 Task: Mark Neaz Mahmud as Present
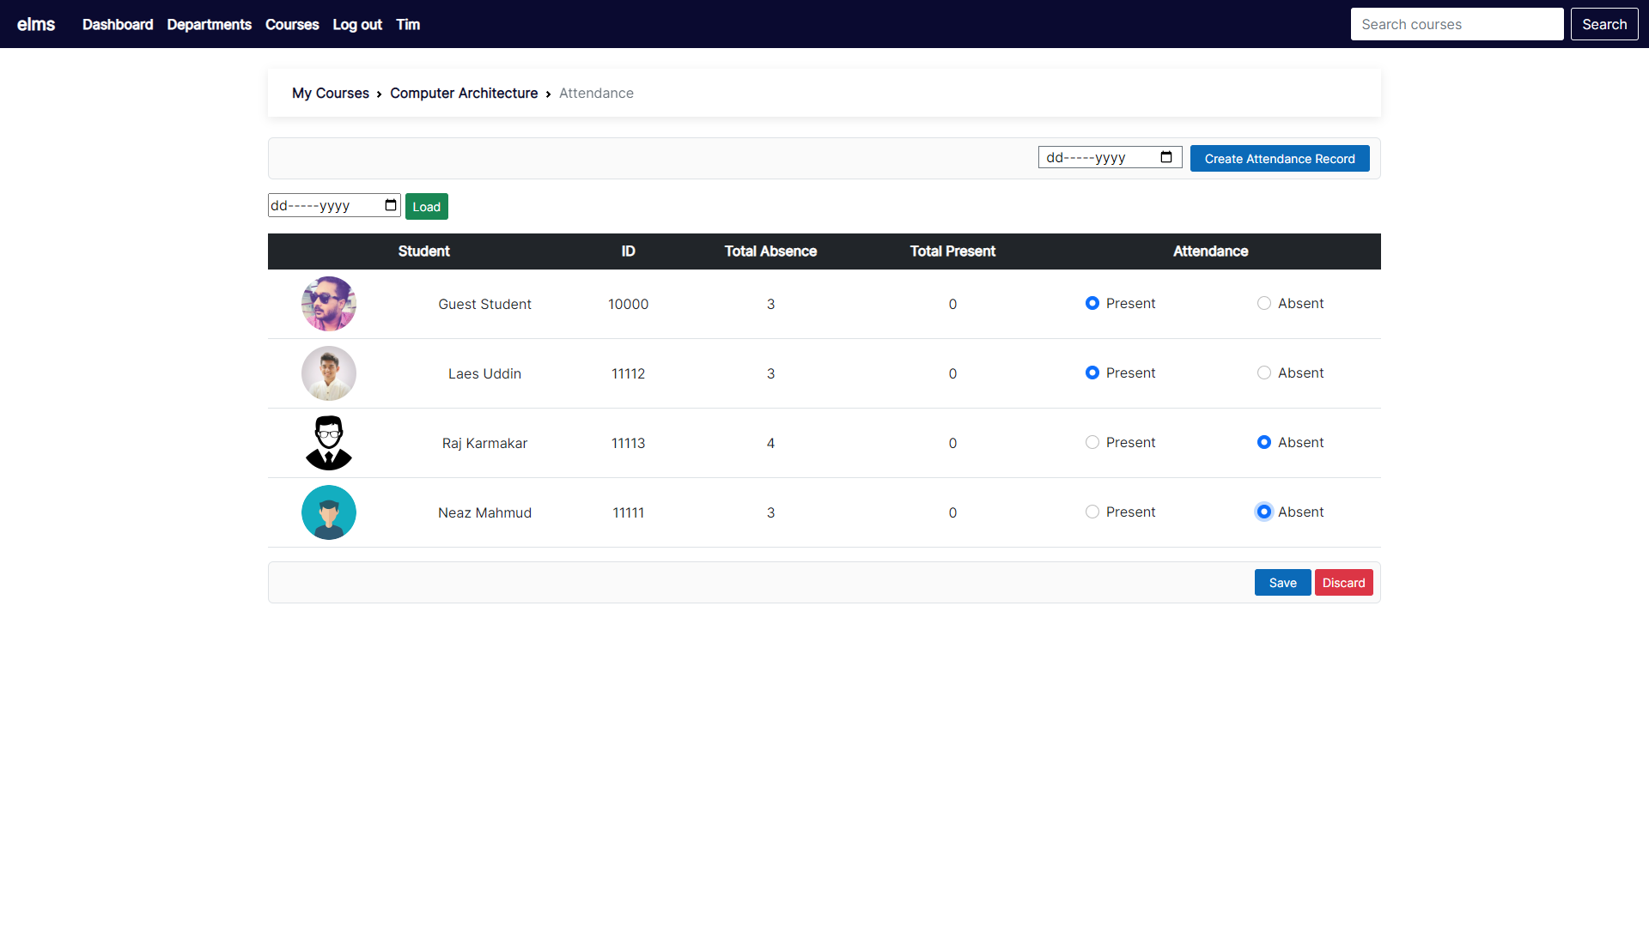point(1092,512)
